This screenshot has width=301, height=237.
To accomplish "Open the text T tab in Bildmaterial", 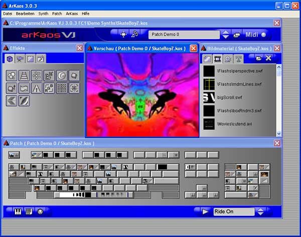I will coord(239,59).
